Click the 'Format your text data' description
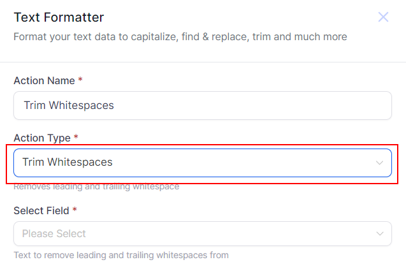 coord(180,37)
